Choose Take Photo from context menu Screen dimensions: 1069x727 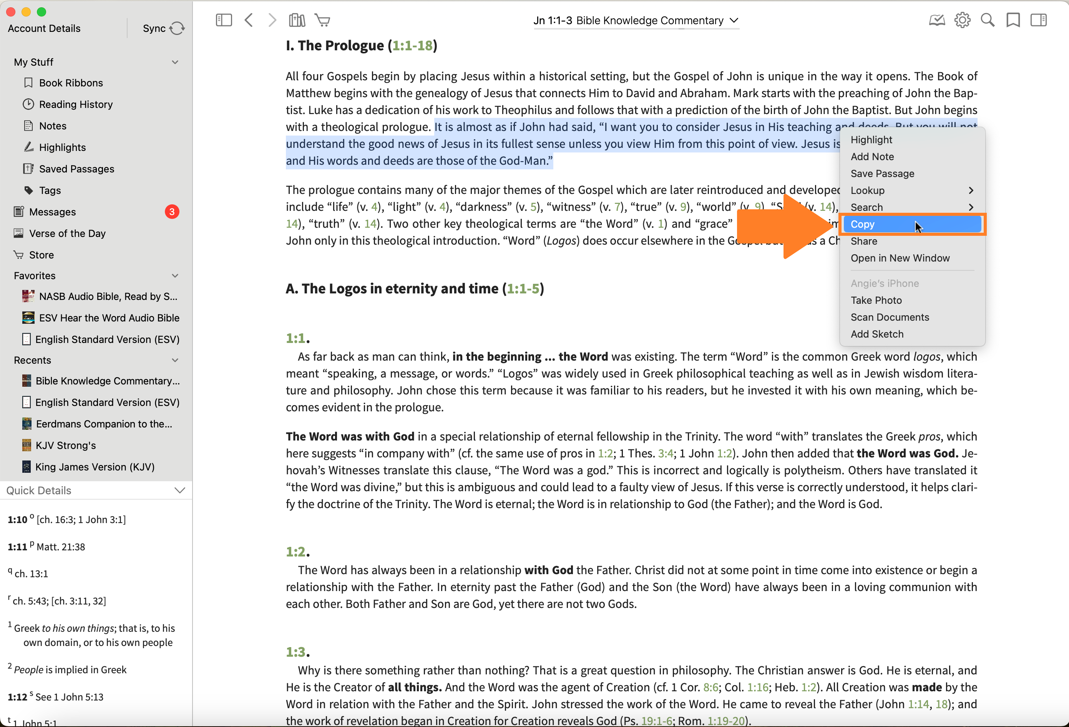tap(912, 300)
